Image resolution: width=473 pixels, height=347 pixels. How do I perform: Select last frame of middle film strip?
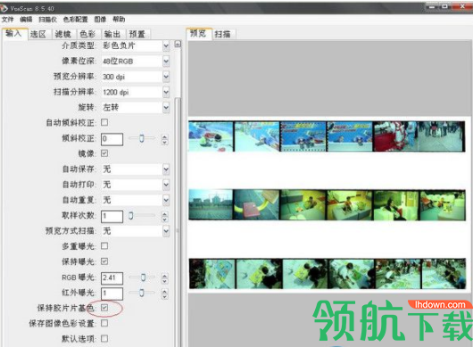443,205
